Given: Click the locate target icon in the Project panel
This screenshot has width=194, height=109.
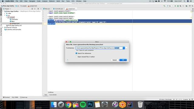Looking at the screenshot, I should coord(32,9).
